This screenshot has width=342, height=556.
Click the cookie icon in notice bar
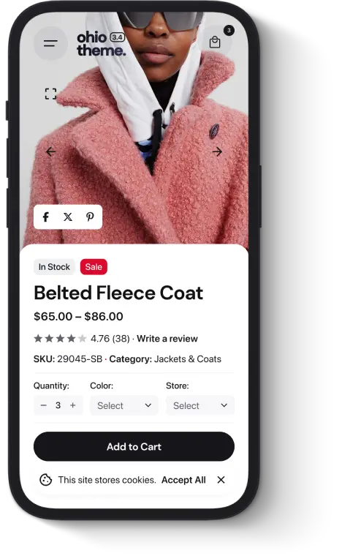(x=45, y=480)
